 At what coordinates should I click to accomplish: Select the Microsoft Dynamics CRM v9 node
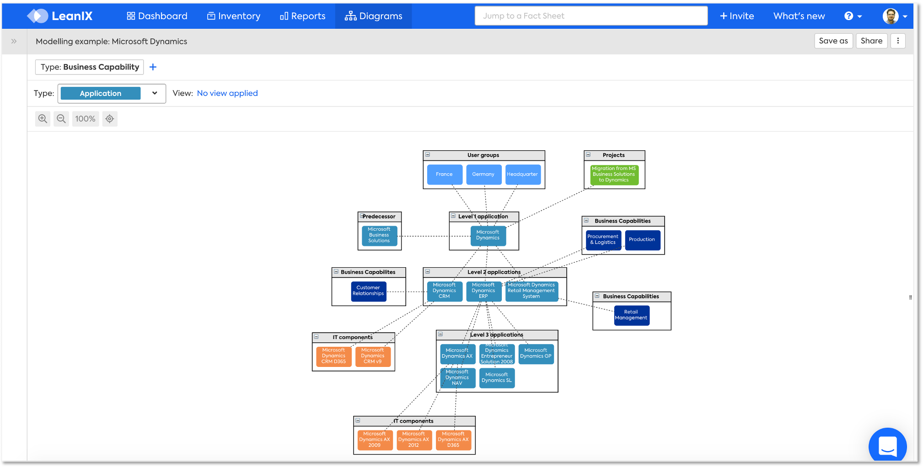click(373, 356)
